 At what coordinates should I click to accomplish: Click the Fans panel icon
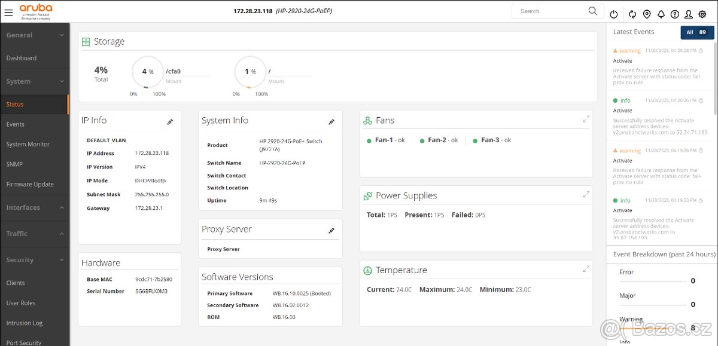pos(367,120)
